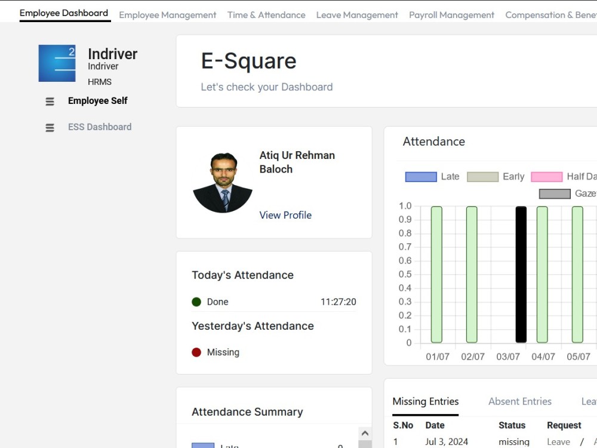
Task: Open the View Profile link
Action: click(x=285, y=215)
